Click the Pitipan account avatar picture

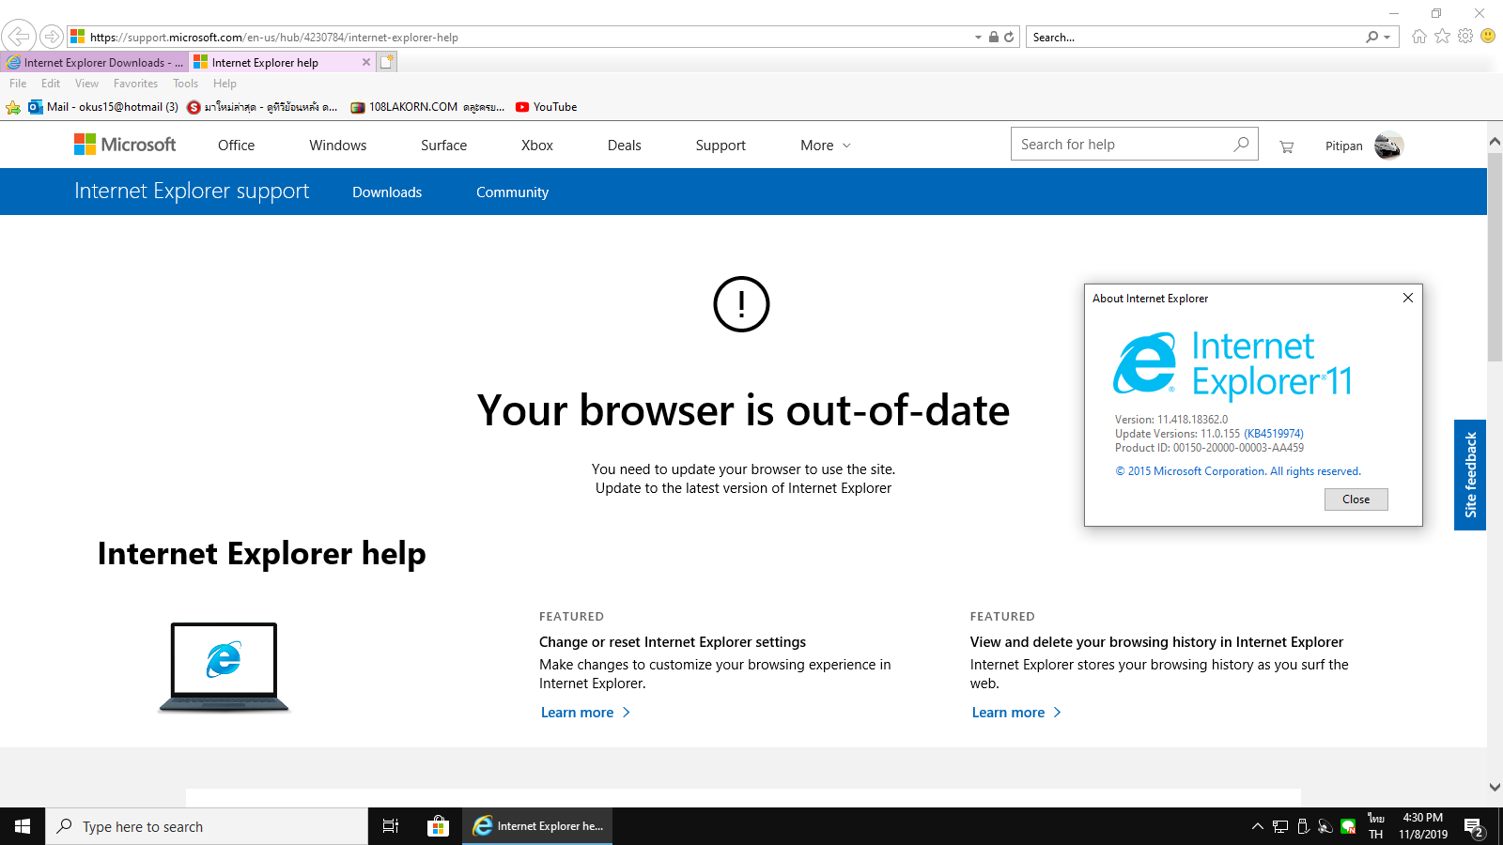click(x=1388, y=146)
